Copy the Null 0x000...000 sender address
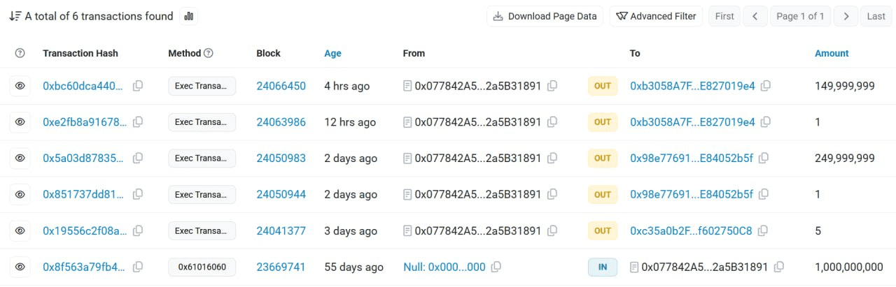896x287 pixels. [496, 267]
